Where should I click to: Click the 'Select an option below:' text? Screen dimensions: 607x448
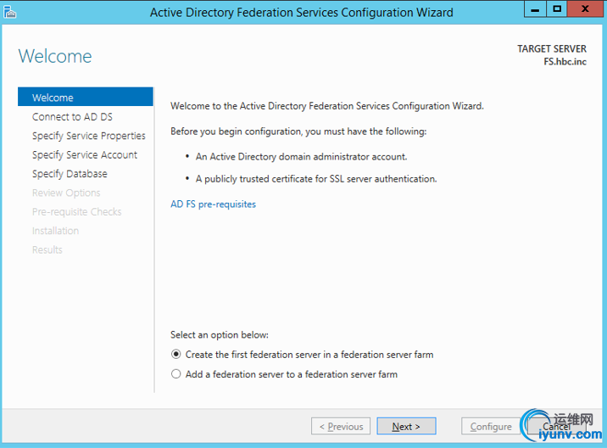coord(220,335)
